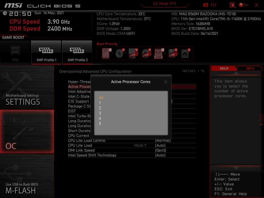Open M-FLASH BIOS flashing section
This screenshot has height=198, width=264.
tap(27, 176)
